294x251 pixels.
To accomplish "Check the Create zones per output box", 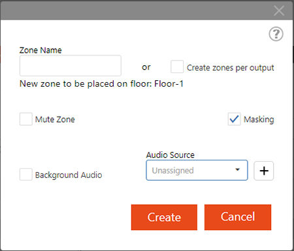I will (177, 66).
